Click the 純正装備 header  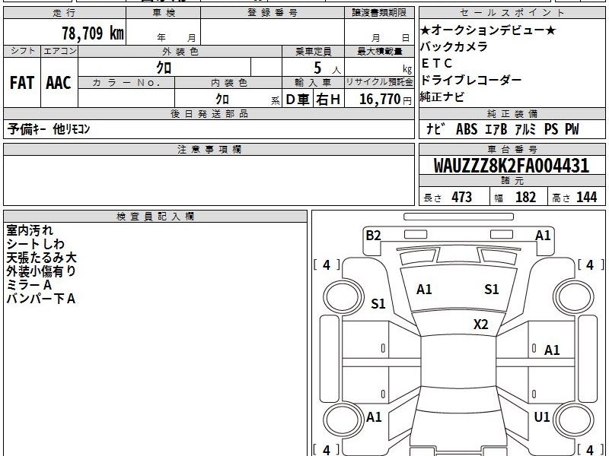click(512, 113)
